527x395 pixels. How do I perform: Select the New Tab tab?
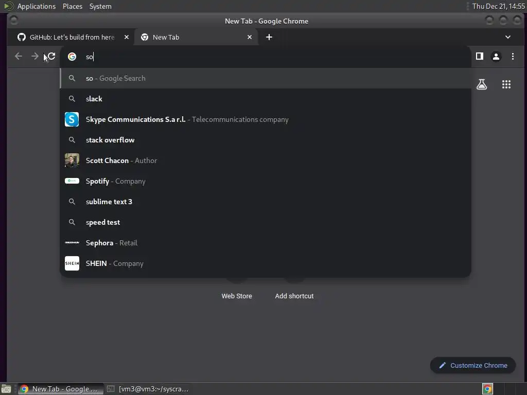coord(197,37)
